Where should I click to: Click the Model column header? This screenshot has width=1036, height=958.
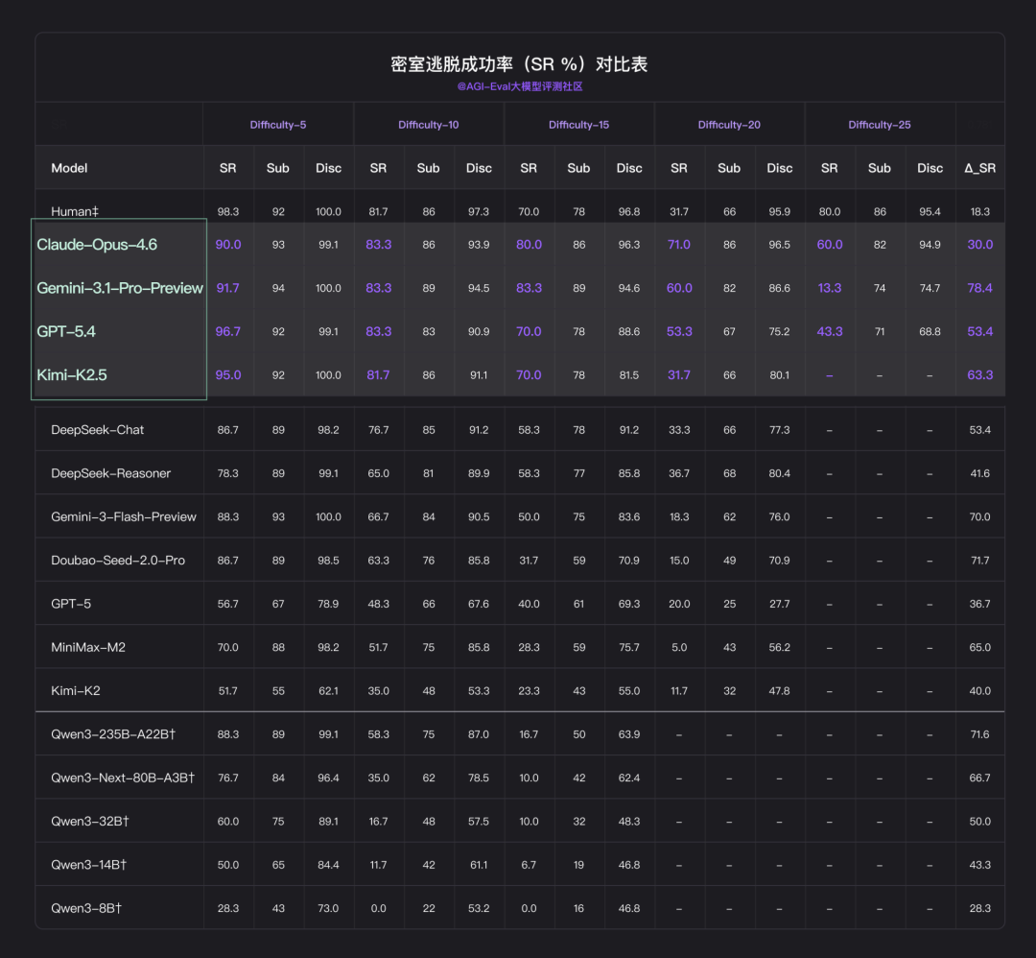tap(69, 168)
